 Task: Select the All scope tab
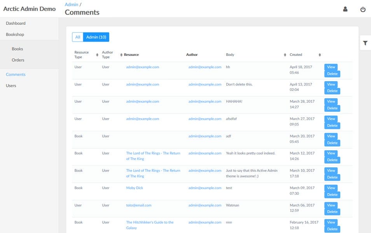(77, 37)
